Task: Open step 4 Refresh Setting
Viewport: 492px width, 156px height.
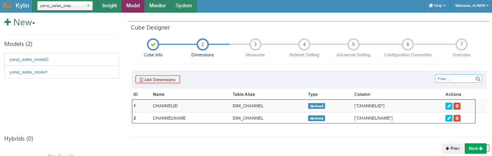Action: [304, 44]
